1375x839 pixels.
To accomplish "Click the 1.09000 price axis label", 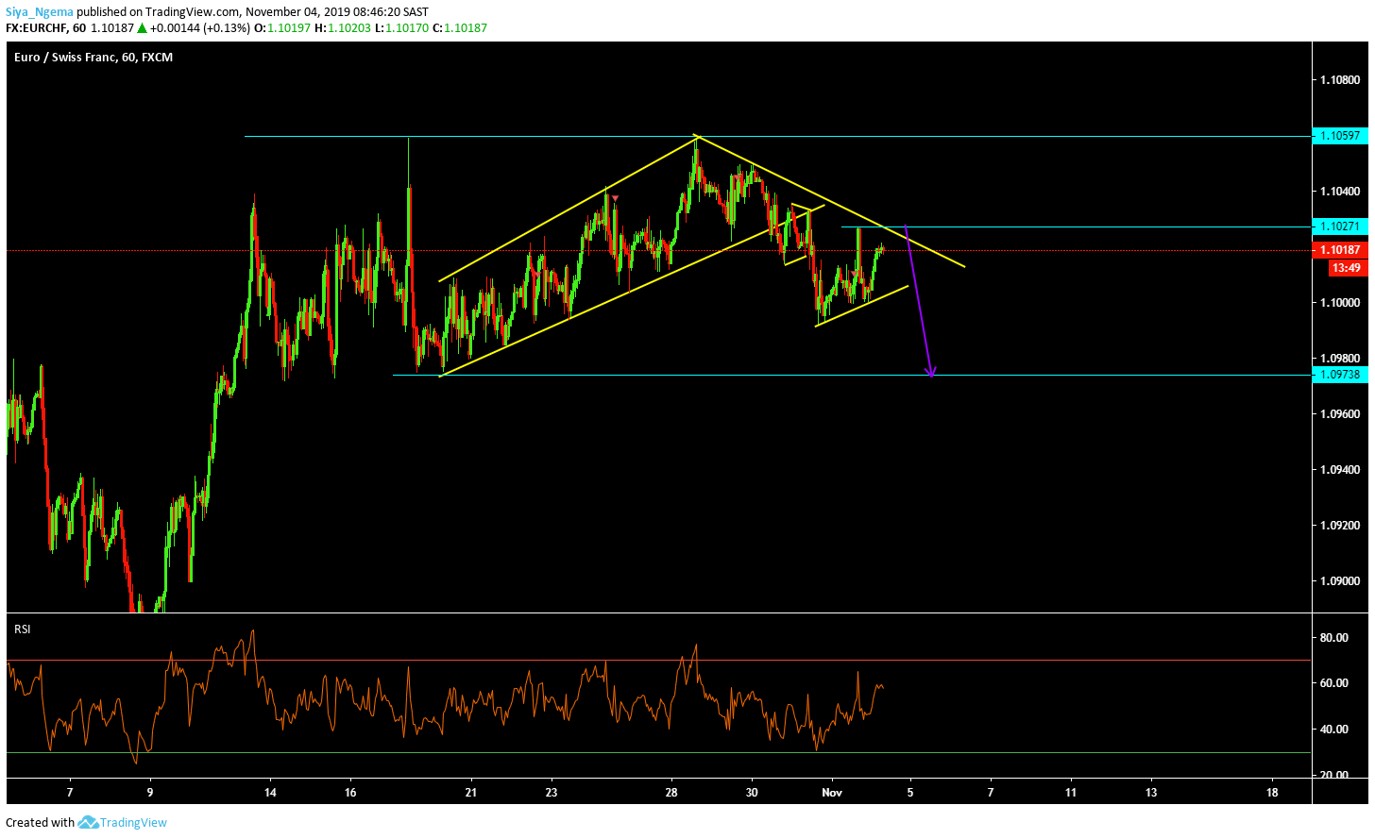I will point(1340,581).
